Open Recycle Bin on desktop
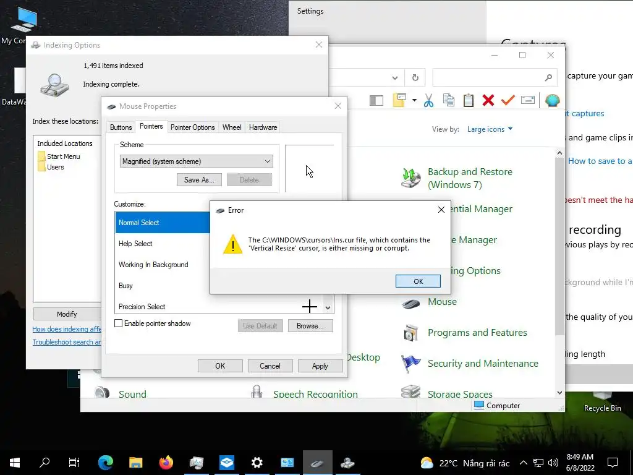633x475 pixels. (x=602, y=402)
